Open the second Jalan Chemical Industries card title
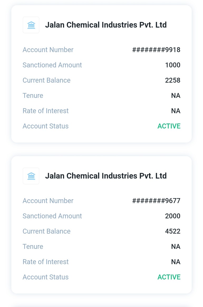Viewport: 203px width, 307px height. pyautogui.click(x=106, y=176)
